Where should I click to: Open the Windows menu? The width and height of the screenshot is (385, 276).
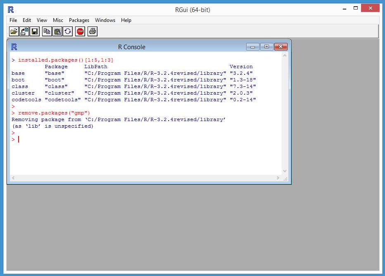(x=105, y=20)
